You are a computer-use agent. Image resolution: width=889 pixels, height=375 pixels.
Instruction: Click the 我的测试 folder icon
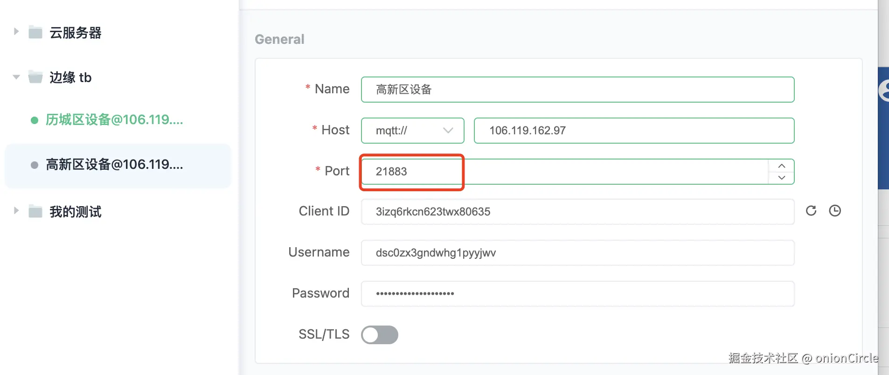[35, 211]
